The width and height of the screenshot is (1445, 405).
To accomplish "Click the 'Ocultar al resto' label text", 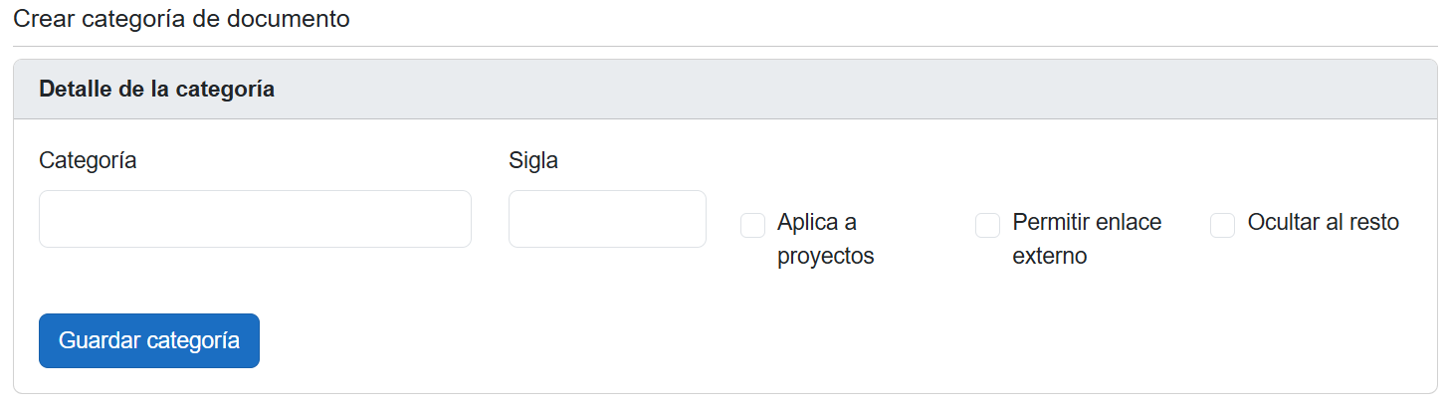I will [x=1323, y=222].
